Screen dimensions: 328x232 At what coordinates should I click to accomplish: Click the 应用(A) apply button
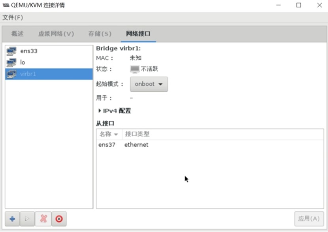pos(309,219)
